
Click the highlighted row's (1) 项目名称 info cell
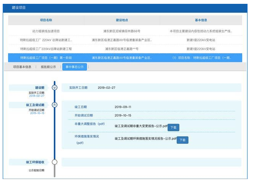pyautogui.click(x=202, y=58)
